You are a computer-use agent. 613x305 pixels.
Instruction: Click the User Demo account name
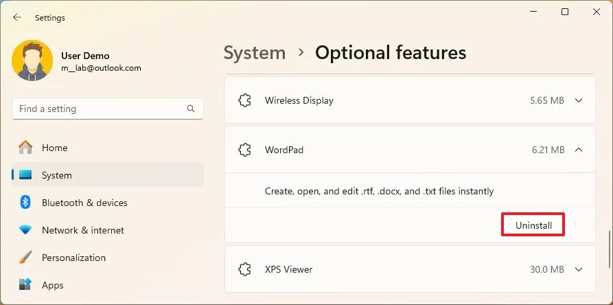[x=85, y=56]
